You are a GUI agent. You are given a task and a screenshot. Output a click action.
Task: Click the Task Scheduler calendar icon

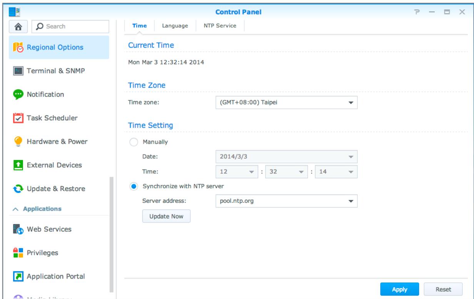pyautogui.click(x=18, y=118)
